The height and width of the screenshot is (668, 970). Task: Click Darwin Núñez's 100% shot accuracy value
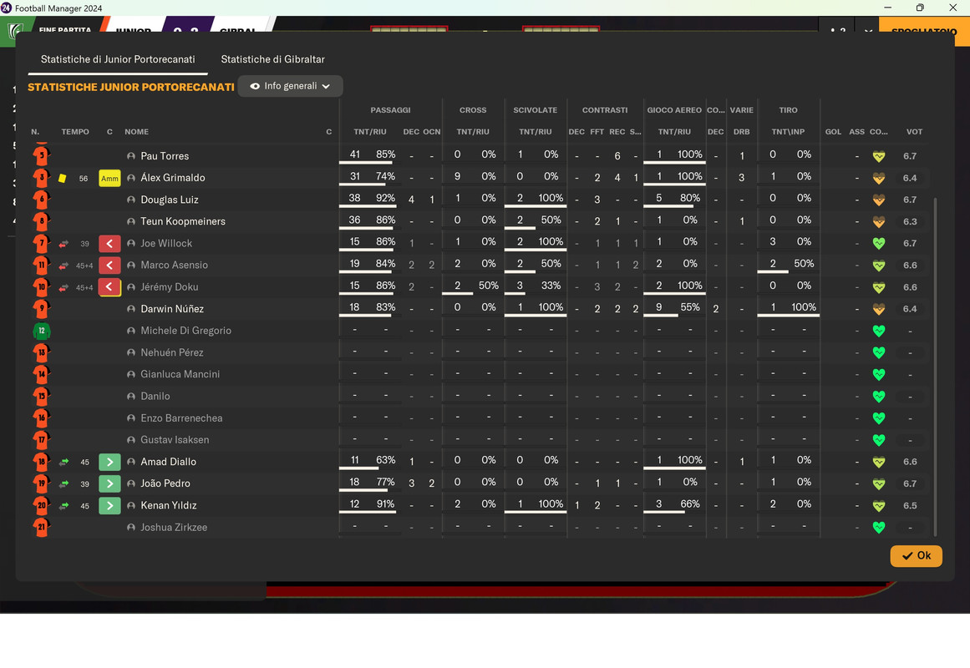(804, 306)
